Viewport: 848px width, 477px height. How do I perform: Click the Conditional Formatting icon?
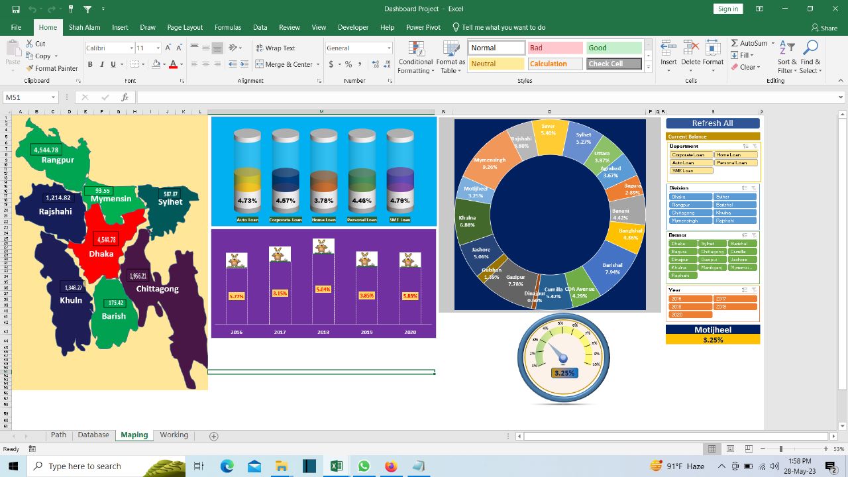(416, 50)
